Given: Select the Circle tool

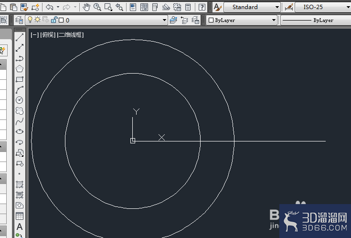Looking at the screenshot, I should pos(20,100).
